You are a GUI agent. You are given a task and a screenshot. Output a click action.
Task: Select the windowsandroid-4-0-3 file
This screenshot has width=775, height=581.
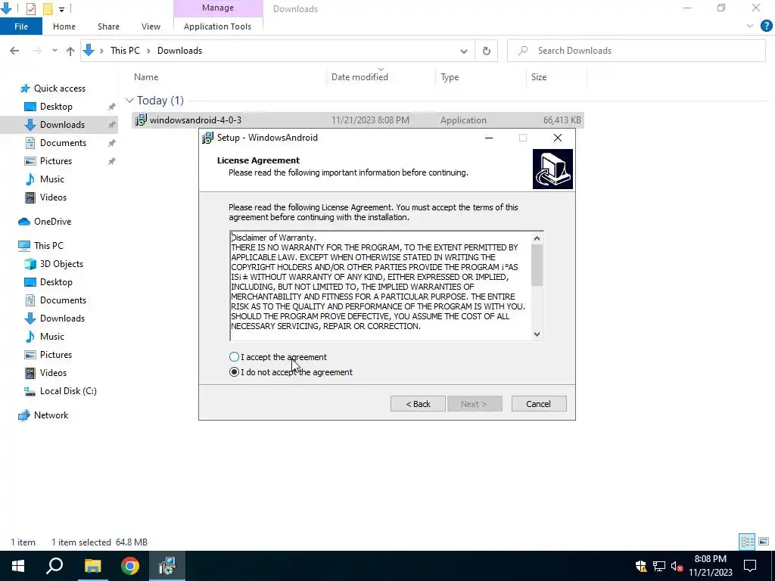pos(358,120)
